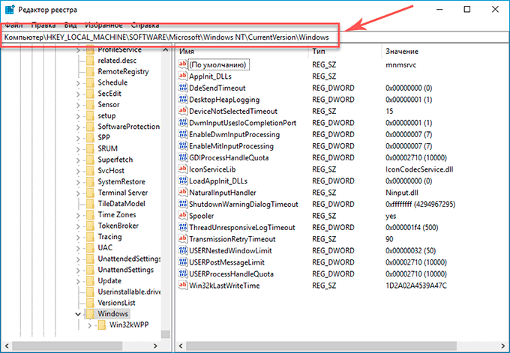Click the values pane horizontal scrollbar left arrow
This screenshot has width=510, height=353.
pyautogui.click(x=181, y=346)
